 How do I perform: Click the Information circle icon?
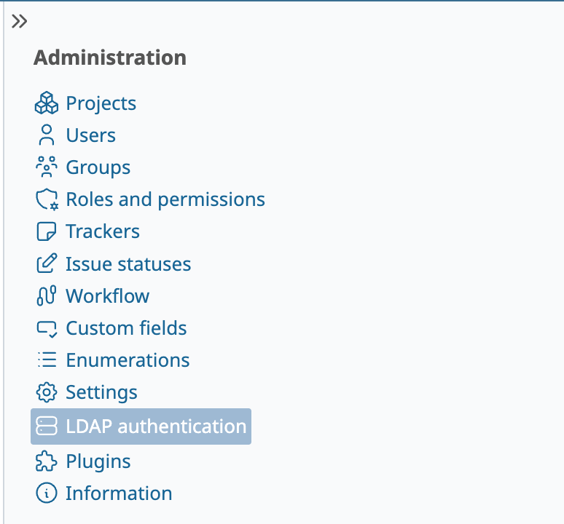47,493
